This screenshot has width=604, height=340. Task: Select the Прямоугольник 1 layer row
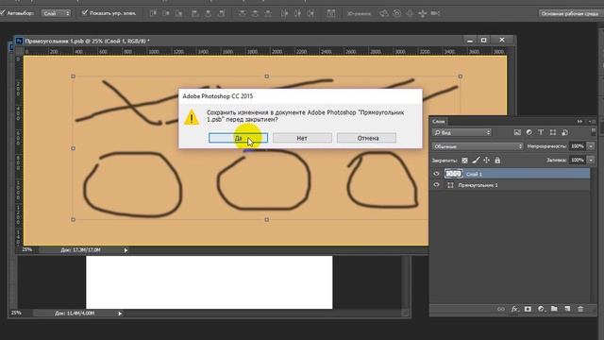(510, 185)
